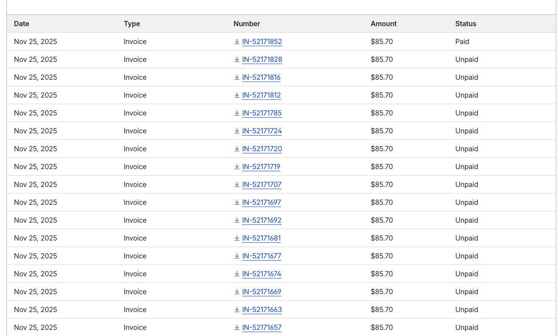Image resolution: width=559 pixels, height=336 pixels.
Task: Click download arrow beside IN-52171816
Action: (237, 78)
